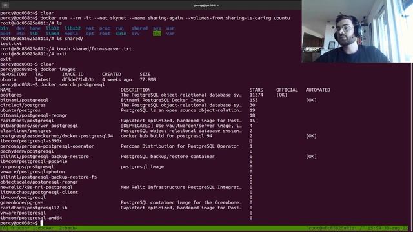Click the 'objectscale/postgresql-repmgr' result name

(39, 182)
